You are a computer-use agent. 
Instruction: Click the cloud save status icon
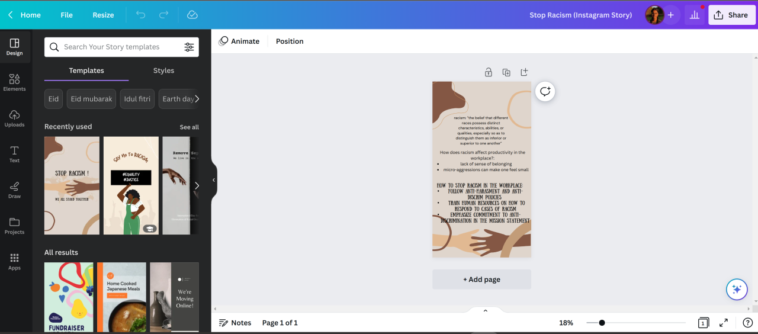click(192, 15)
